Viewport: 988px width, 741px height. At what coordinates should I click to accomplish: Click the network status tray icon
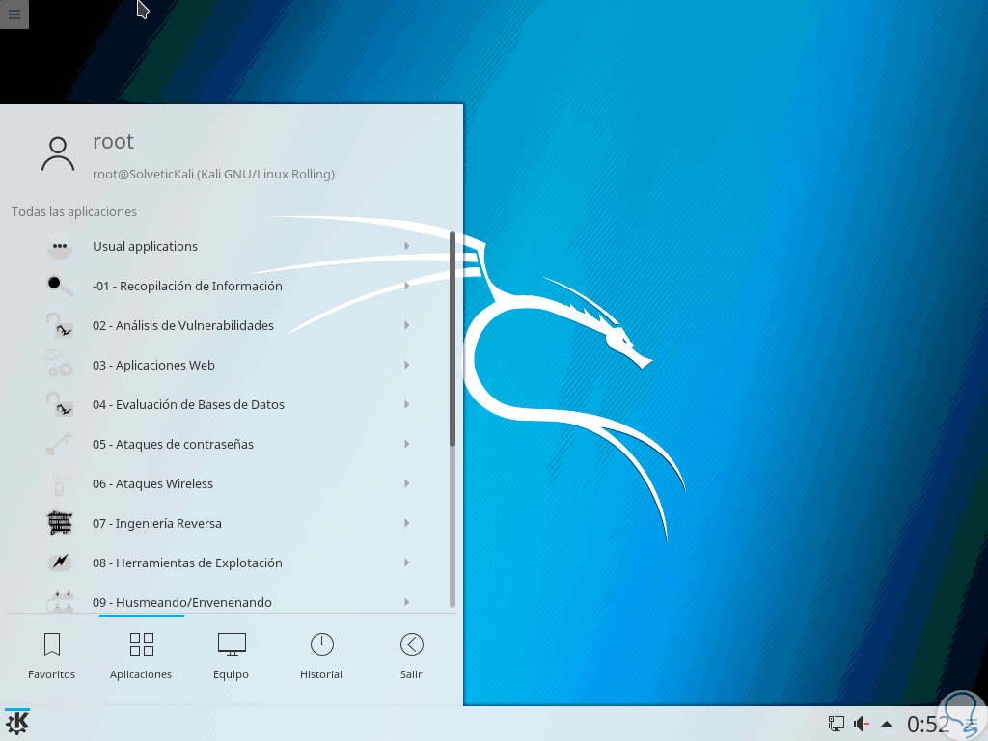(x=836, y=724)
